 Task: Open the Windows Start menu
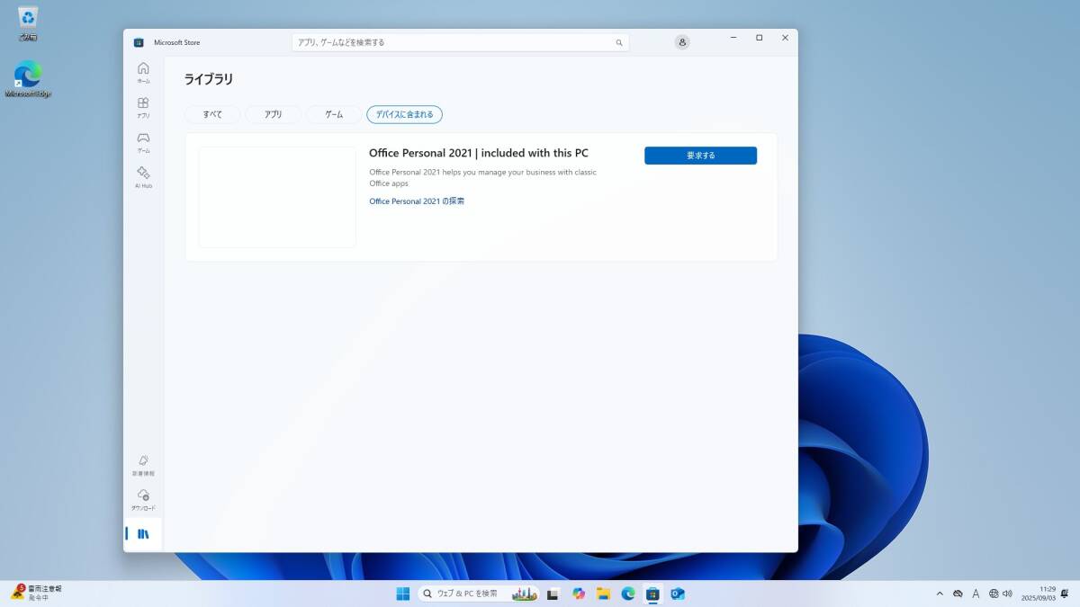[x=403, y=594]
